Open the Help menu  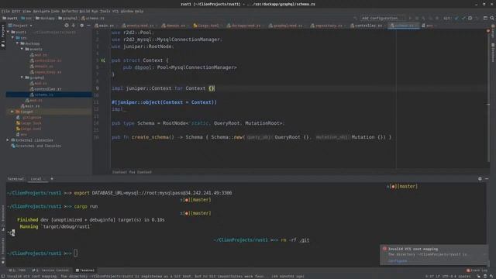point(139,11)
